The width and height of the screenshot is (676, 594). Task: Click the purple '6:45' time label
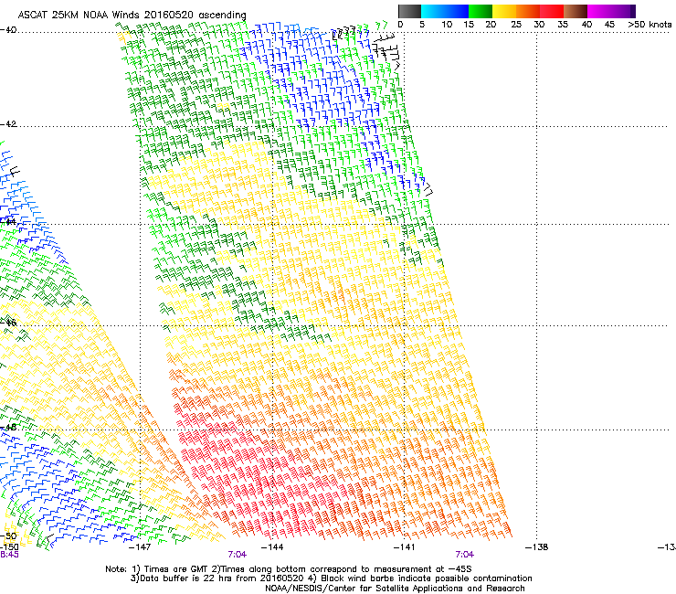pos(9,555)
